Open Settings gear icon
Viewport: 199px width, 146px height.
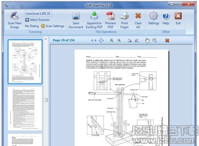click(x=154, y=16)
